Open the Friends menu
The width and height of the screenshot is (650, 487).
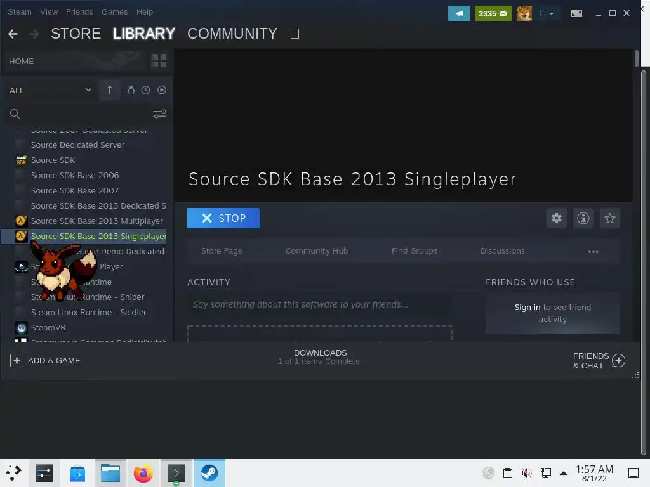(79, 11)
